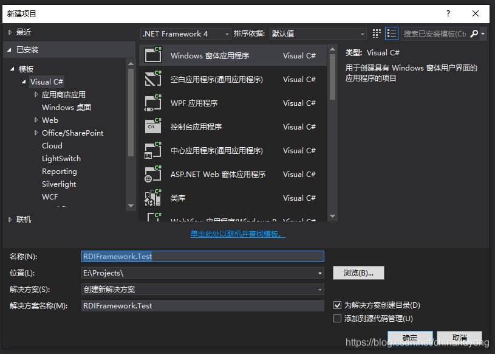The height and width of the screenshot is (354, 495).
Task: Click the blank universal app template icon
Action: 153,79
